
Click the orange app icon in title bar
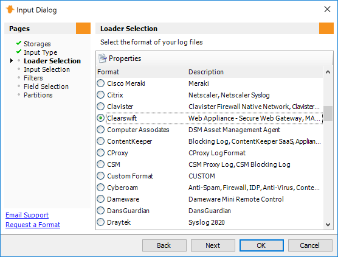pyautogui.click(x=10, y=10)
